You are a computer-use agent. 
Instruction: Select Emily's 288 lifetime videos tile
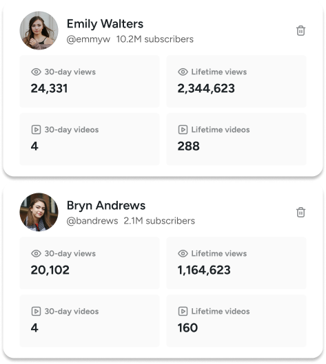coord(236,139)
